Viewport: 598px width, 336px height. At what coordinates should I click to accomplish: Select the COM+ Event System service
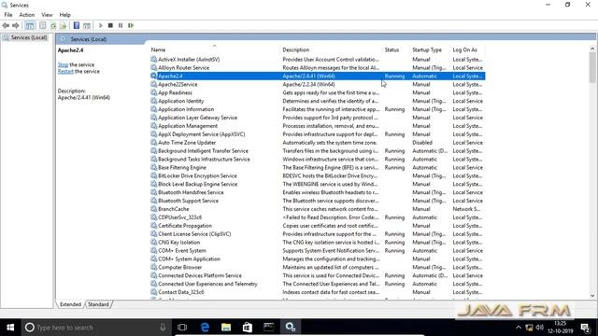coord(318,251)
